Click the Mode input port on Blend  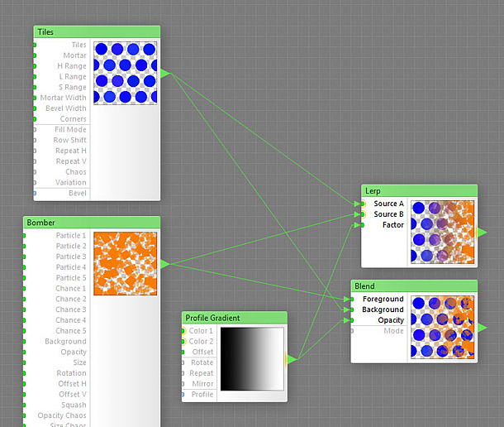click(352, 331)
